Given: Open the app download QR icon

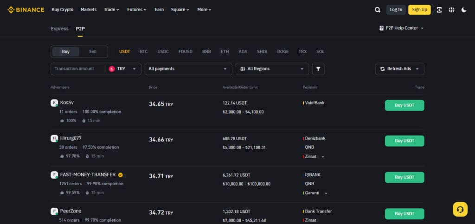Looking at the screenshot, I should (439, 10).
